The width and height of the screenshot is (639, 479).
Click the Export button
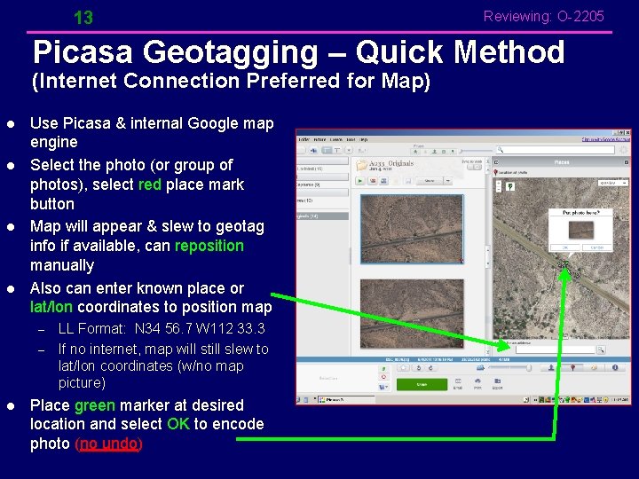pyautogui.click(x=497, y=384)
